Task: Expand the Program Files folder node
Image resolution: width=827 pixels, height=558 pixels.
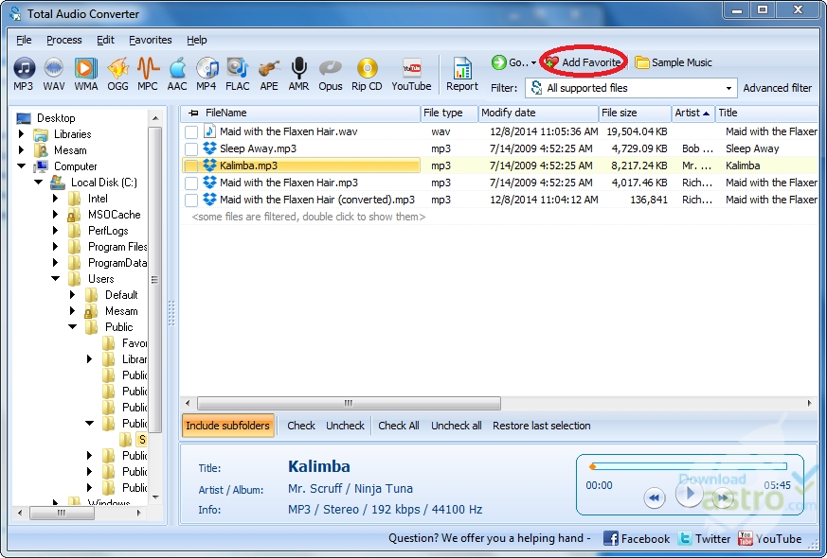Action: pos(55,246)
